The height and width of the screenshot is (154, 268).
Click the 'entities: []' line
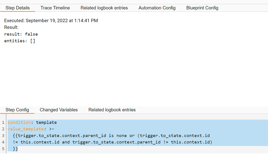(x=19, y=41)
